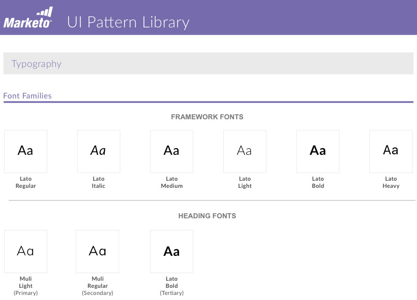Screen dimensions: 417x300
Task: Click the Lato Regular caption label
Action: [25, 182]
